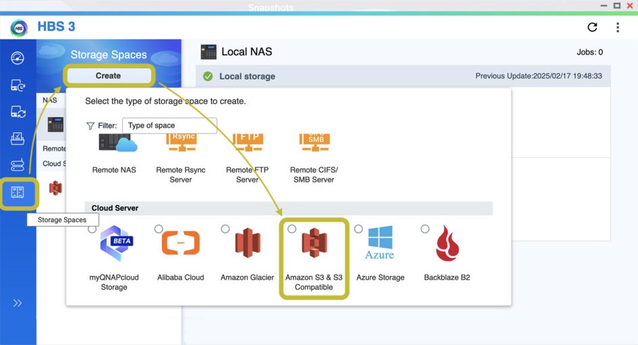The image size is (638, 345).
Task: Select the Backblaze B2 icon
Action: click(446, 243)
